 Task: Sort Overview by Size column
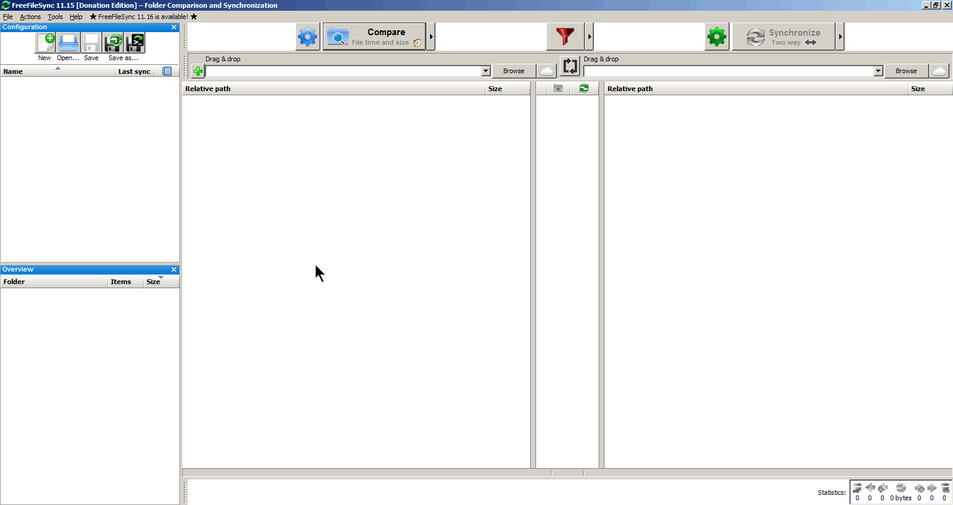coord(161,282)
